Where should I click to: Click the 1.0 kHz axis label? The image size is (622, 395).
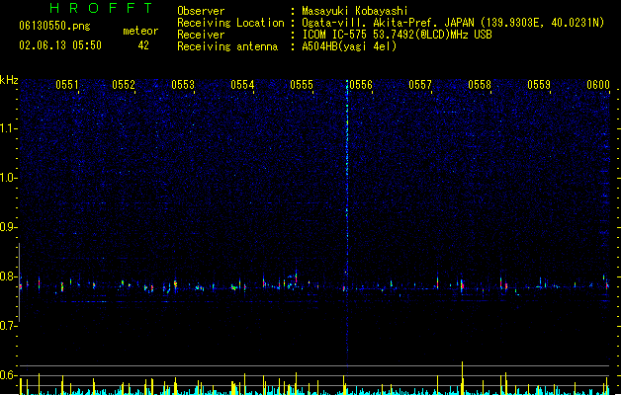click(x=9, y=178)
